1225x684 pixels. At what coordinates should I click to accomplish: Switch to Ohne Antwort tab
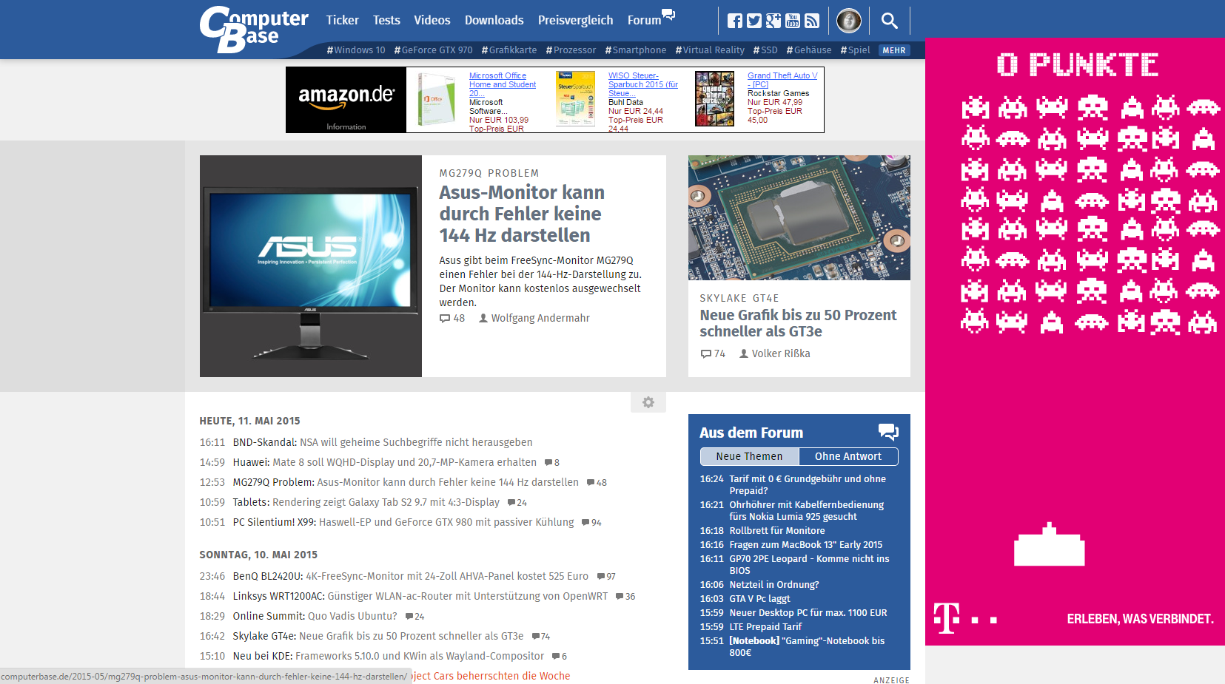pos(848,456)
